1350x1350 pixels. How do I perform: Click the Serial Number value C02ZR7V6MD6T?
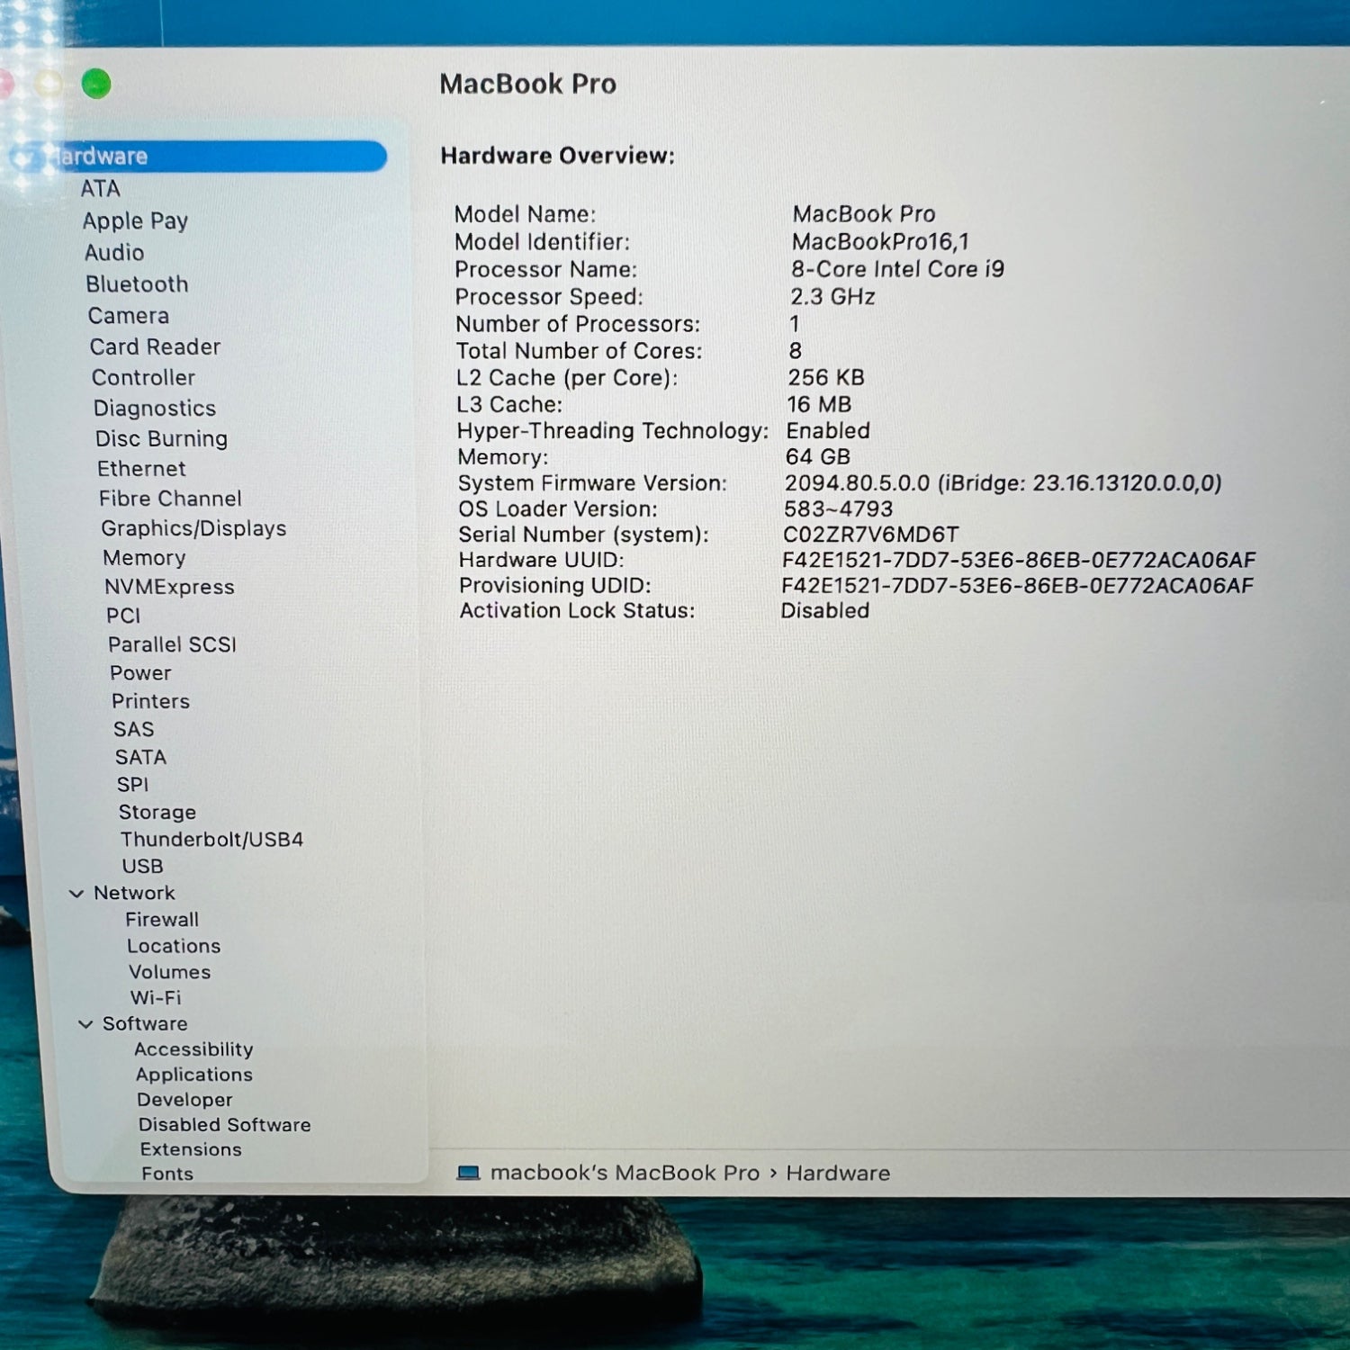pos(870,535)
